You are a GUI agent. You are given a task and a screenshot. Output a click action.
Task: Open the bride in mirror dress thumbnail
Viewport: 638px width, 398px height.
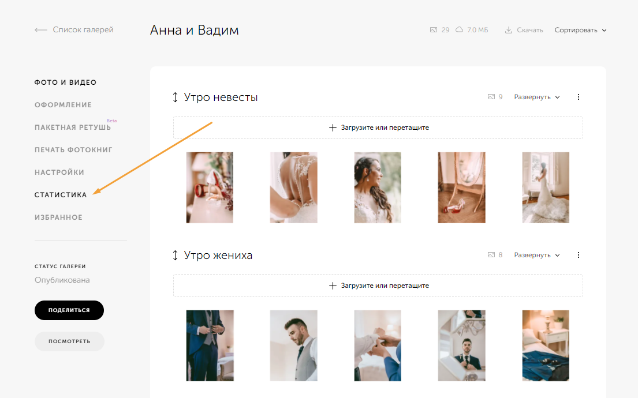546,187
